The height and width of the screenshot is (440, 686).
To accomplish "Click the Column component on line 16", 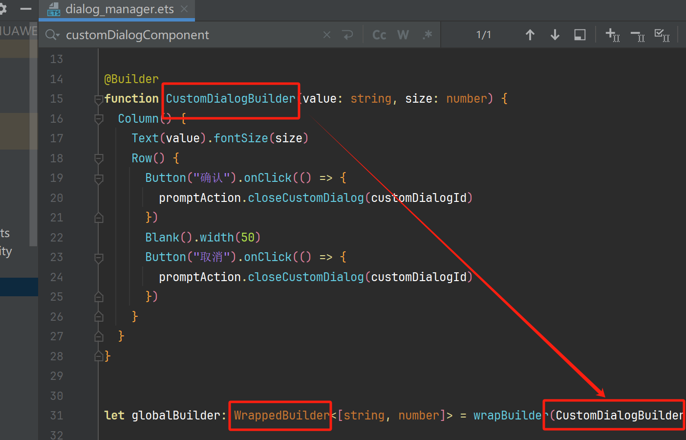I will point(138,119).
